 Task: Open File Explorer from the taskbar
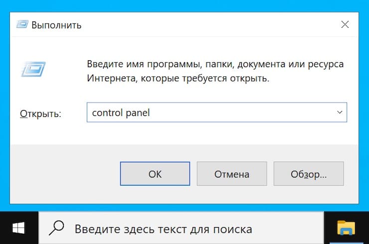pyautogui.click(x=346, y=228)
